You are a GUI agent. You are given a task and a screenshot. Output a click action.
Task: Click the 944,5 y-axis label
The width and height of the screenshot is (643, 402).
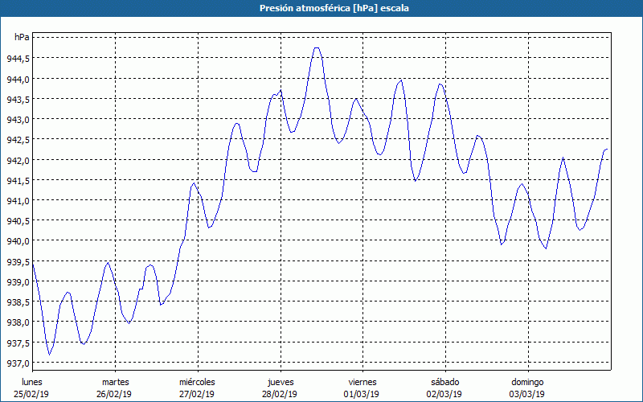click(18, 58)
